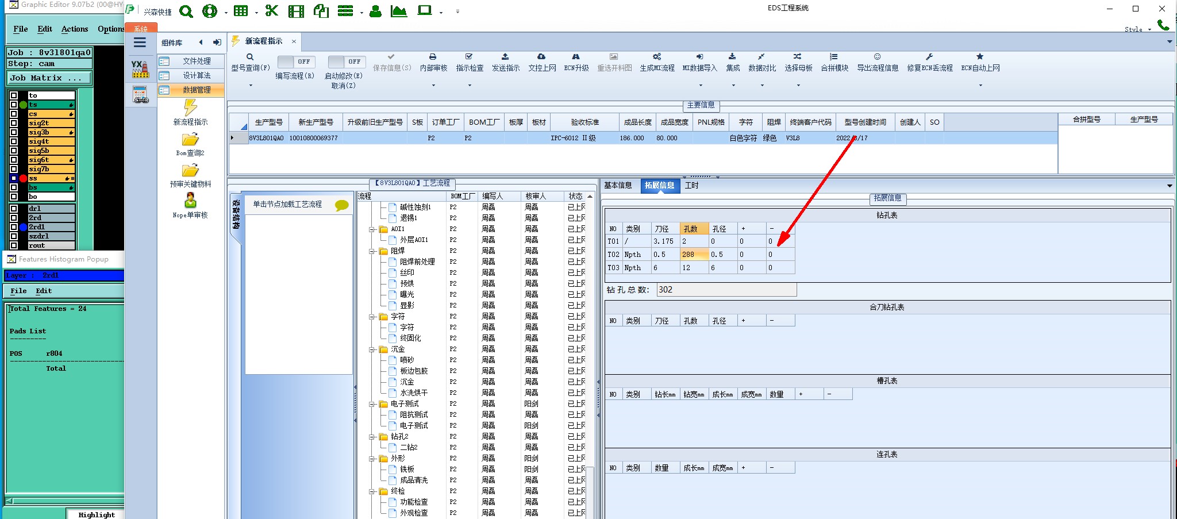This screenshot has width=1177, height=519.
Task: Select 文件处理 in component library
Action: [x=191, y=61]
